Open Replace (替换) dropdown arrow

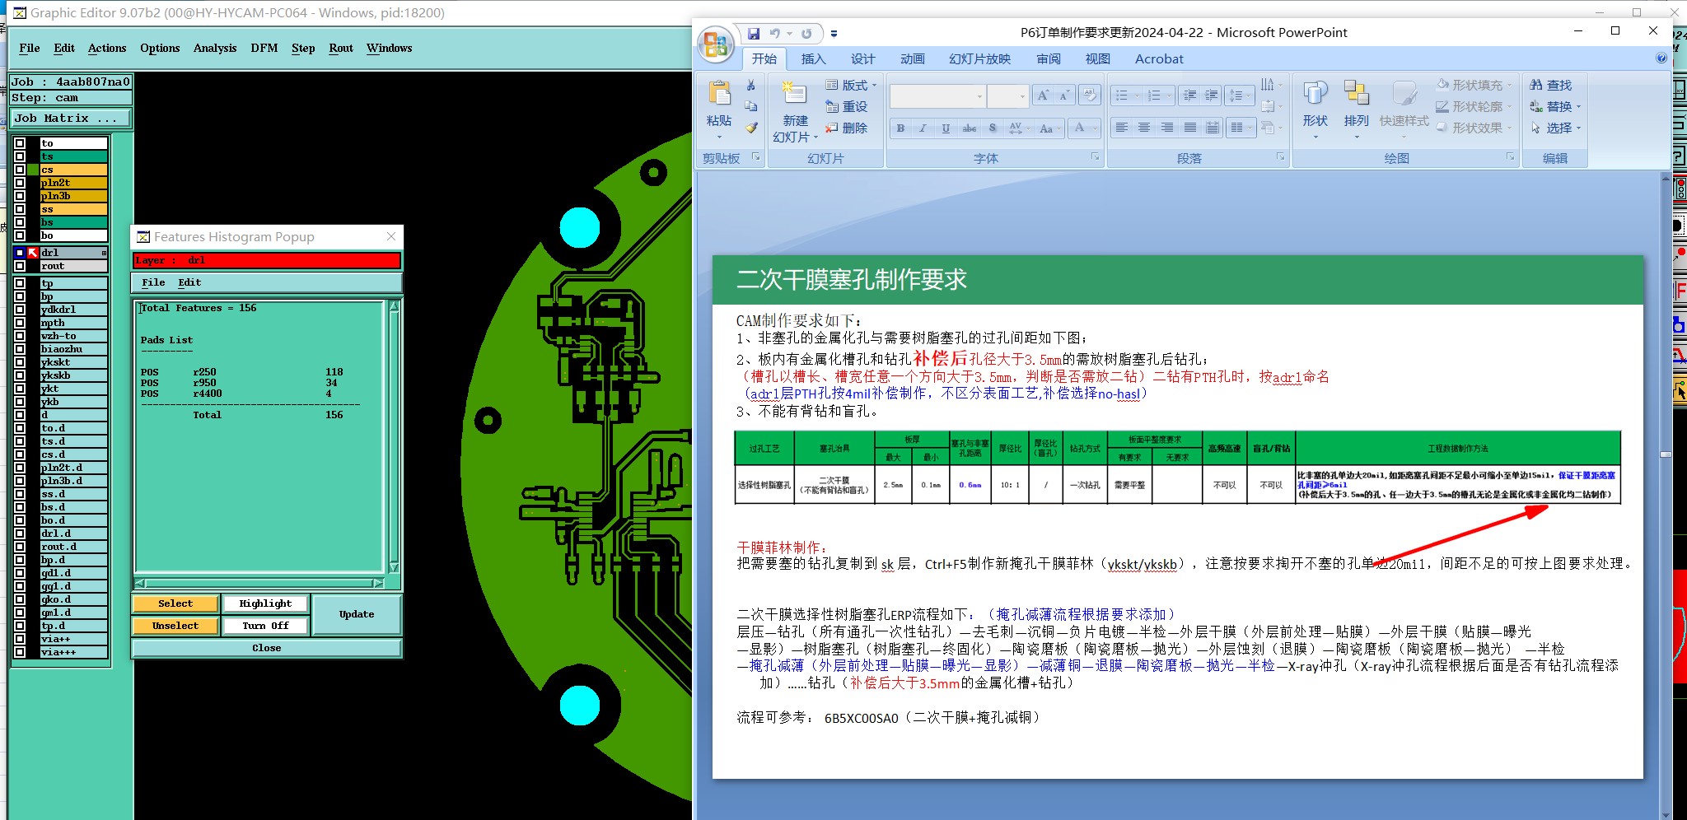coord(1578,107)
